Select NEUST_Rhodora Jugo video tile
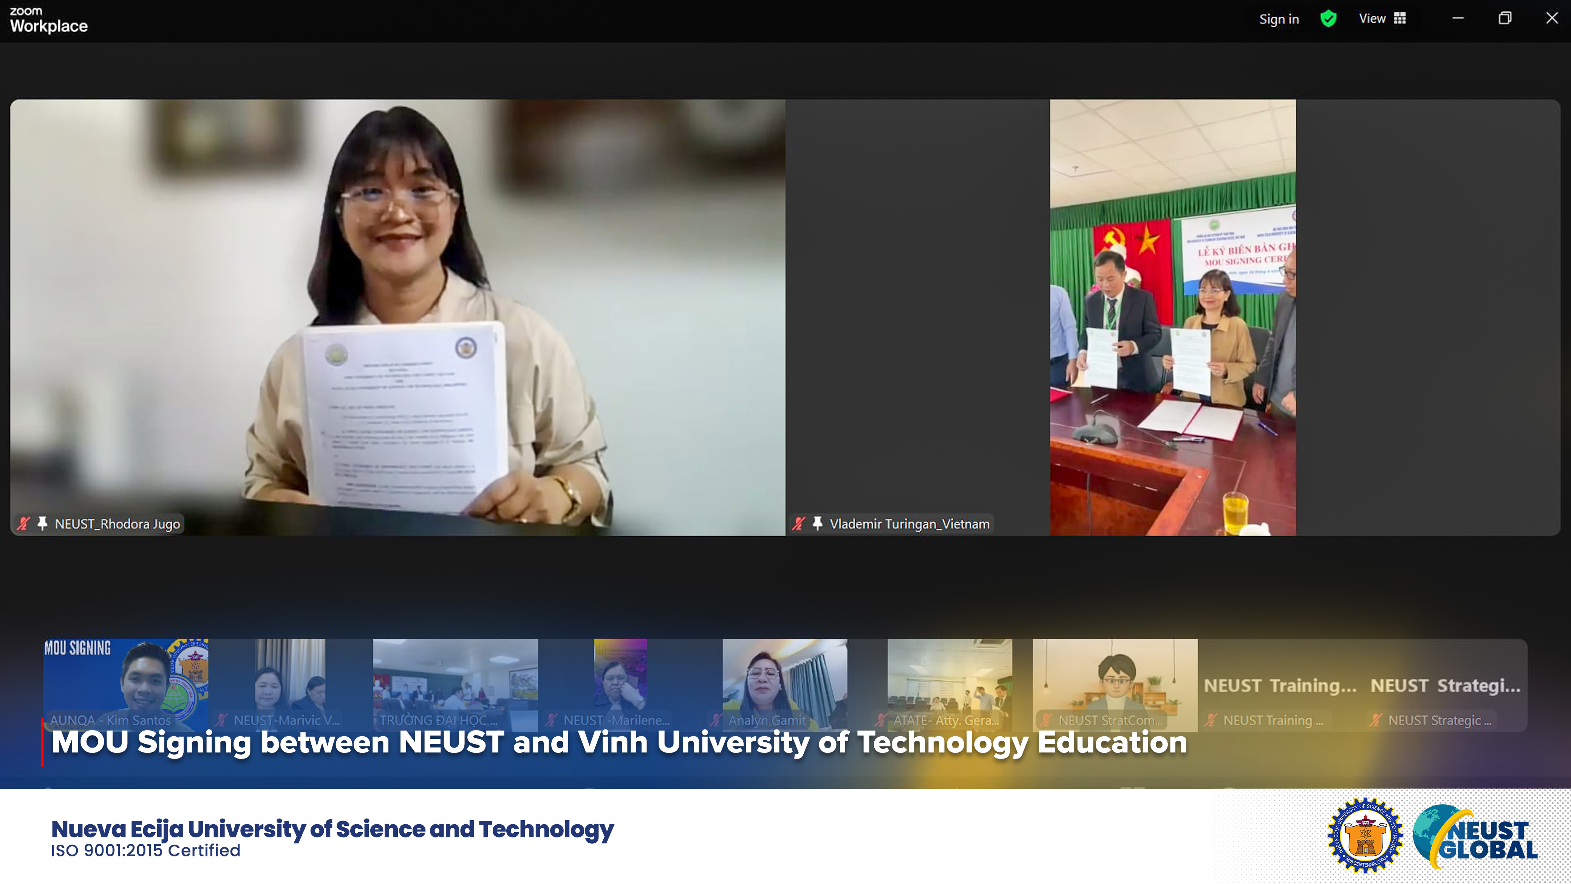Image resolution: width=1571 pixels, height=884 pixels. click(x=397, y=317)
